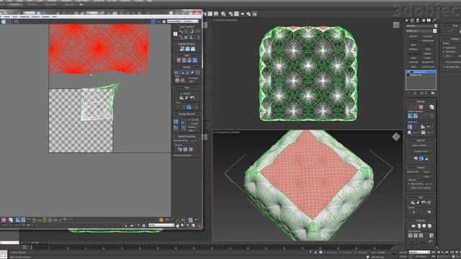Click the highlighted blue Pins icon

coord(189,107)
